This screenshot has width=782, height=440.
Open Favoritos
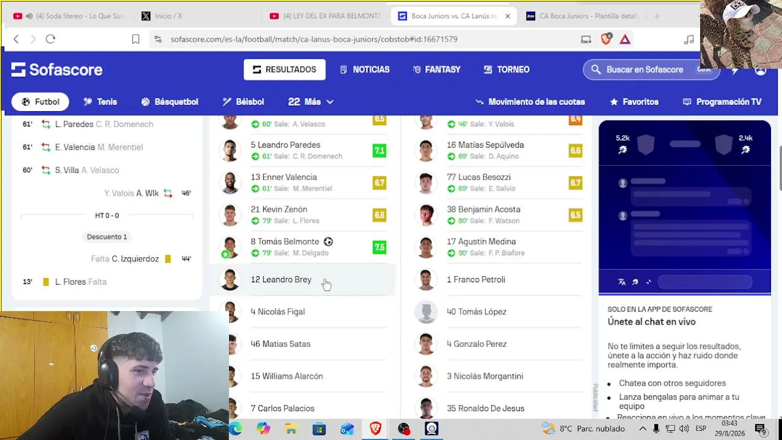coord(634,102)
